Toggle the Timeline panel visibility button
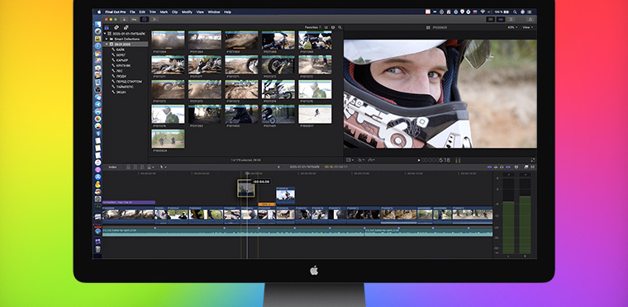This screenshot has width=628, height=307. pyautogui.click(x=501, y=19)
